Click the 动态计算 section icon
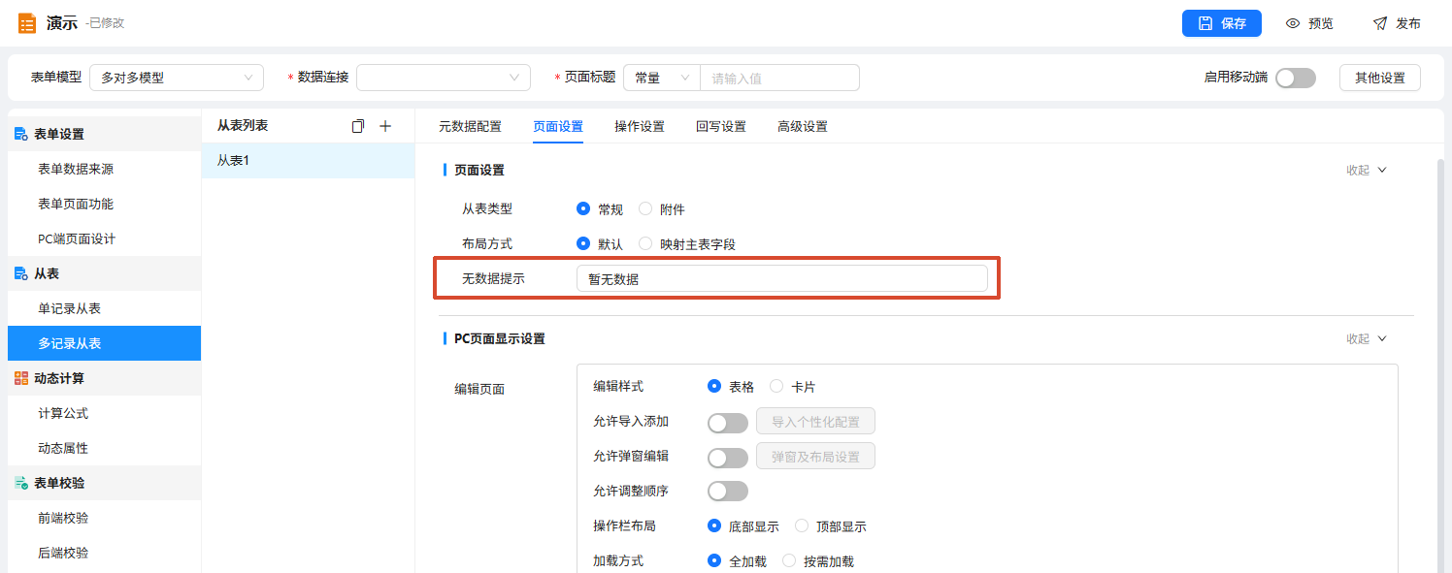The image size is (1452, 573). (20, 378)
